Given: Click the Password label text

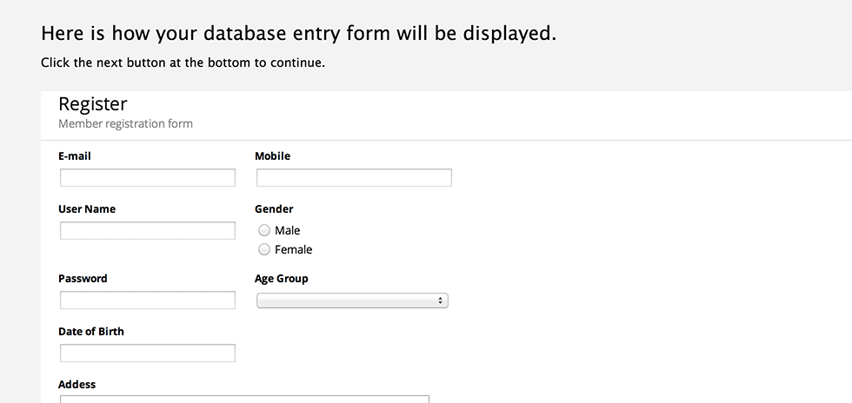Looking at the screenshot, I should point(83,279).
